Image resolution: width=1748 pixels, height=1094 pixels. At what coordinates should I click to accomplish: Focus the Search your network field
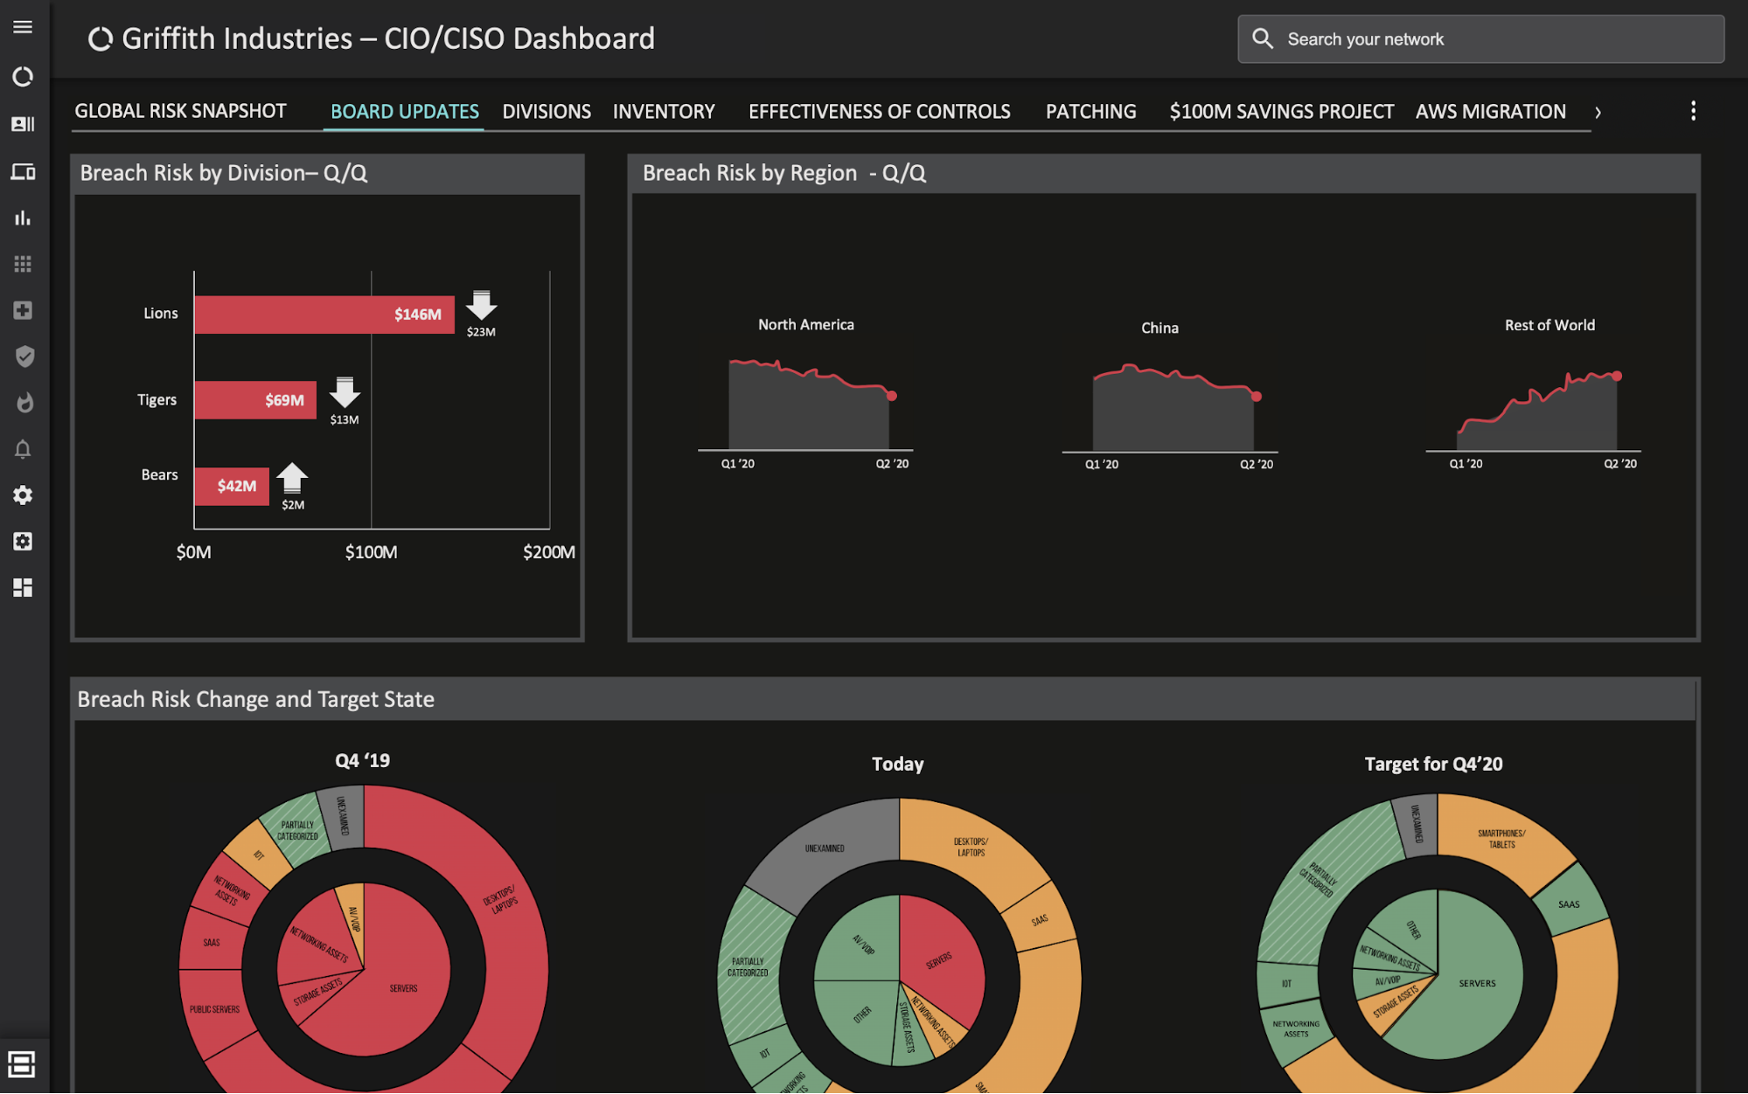click(x=1480, y=38)
